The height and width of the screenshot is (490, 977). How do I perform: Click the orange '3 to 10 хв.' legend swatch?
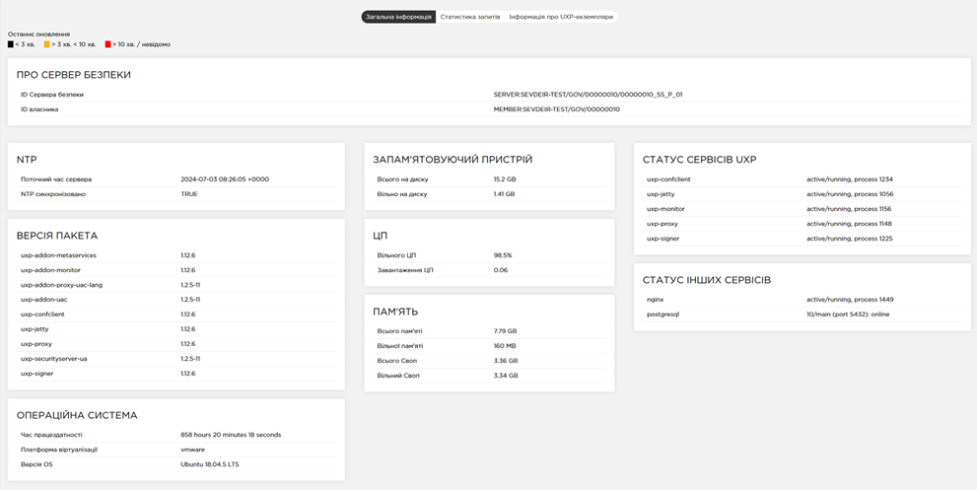[46, 44]
